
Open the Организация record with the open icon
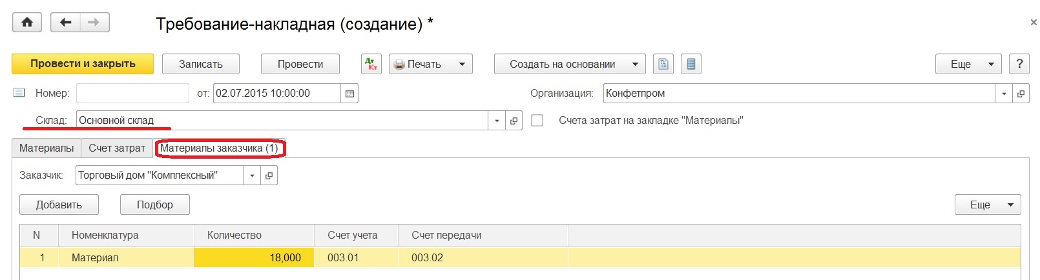point(1021,94)
